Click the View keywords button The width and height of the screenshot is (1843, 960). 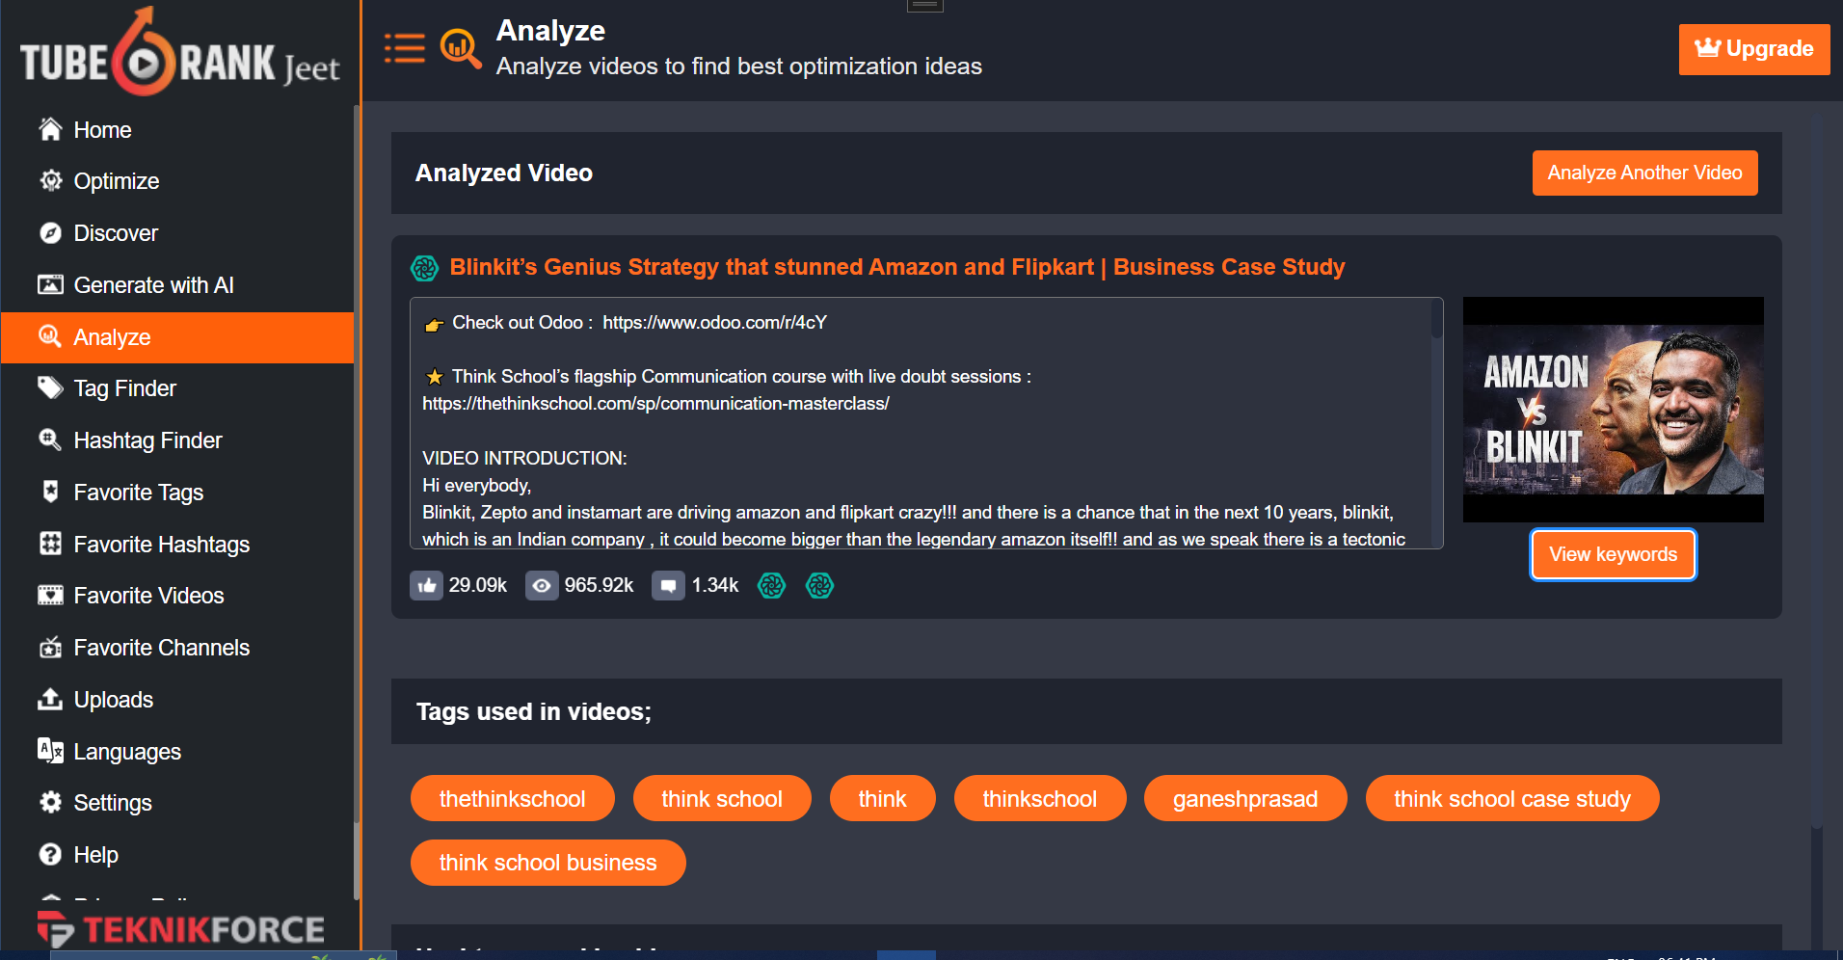click(1613, 554)
